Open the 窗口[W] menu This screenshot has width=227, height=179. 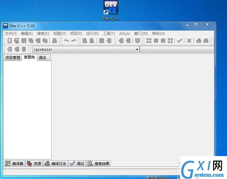click(x=141, y=33)
